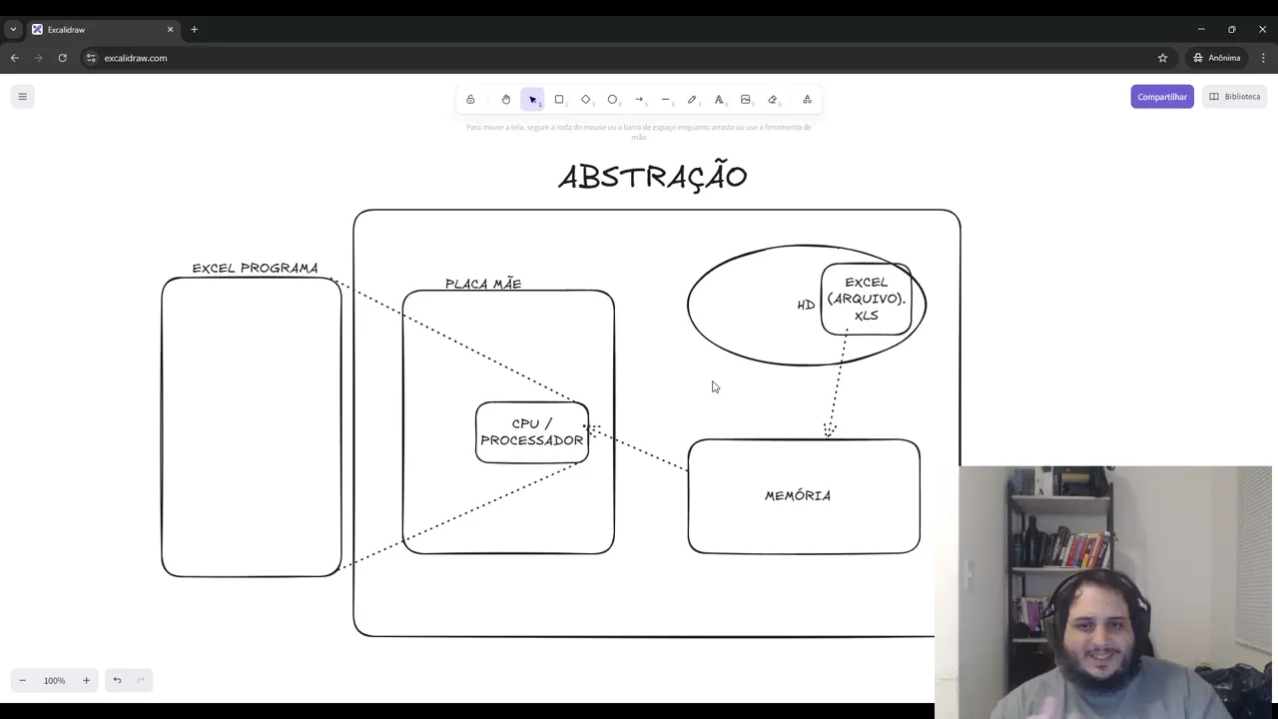Select the Hand pan tool
Screen dimensions: 1278x719
[506, 100]
